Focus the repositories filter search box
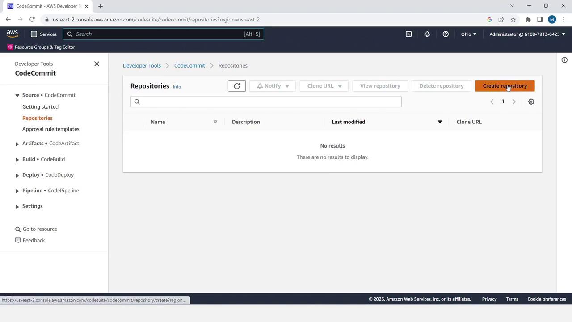 (x=266, y=102)
